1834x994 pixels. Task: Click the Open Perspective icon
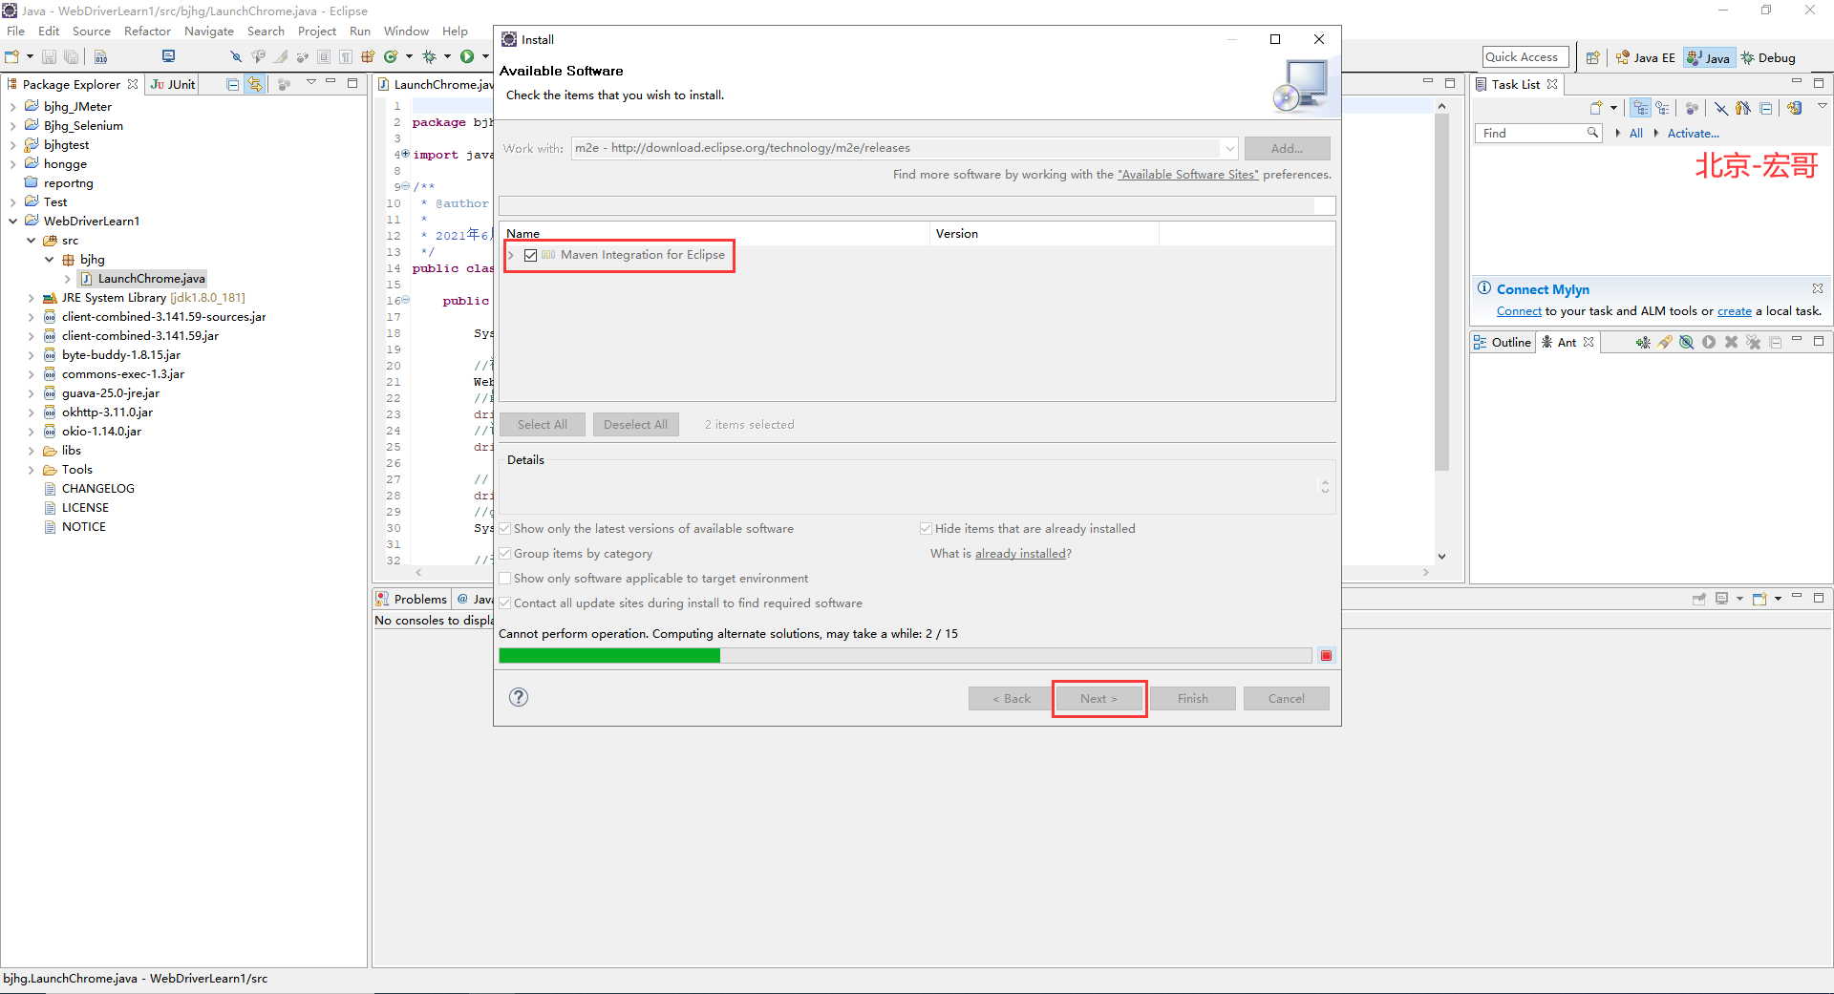coord(1592,57)
